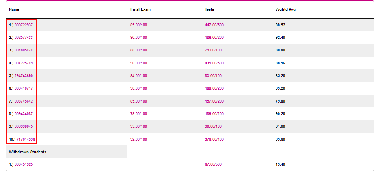Click the Name column header
The width and height of the screenshot is (380, 173).
(x=14, y=9)
